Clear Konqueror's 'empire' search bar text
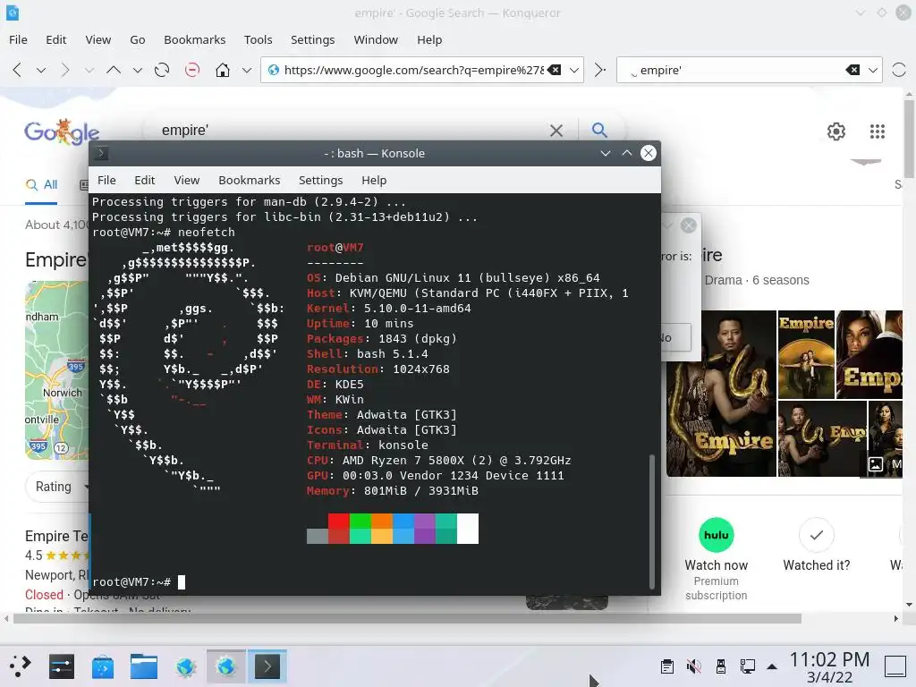Viewport: 916px width, 687px height. click(x=852, y=70)
